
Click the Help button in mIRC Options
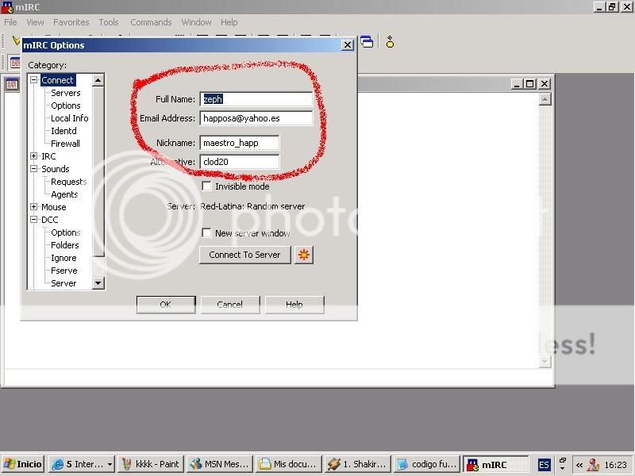[x=294, y=305]
